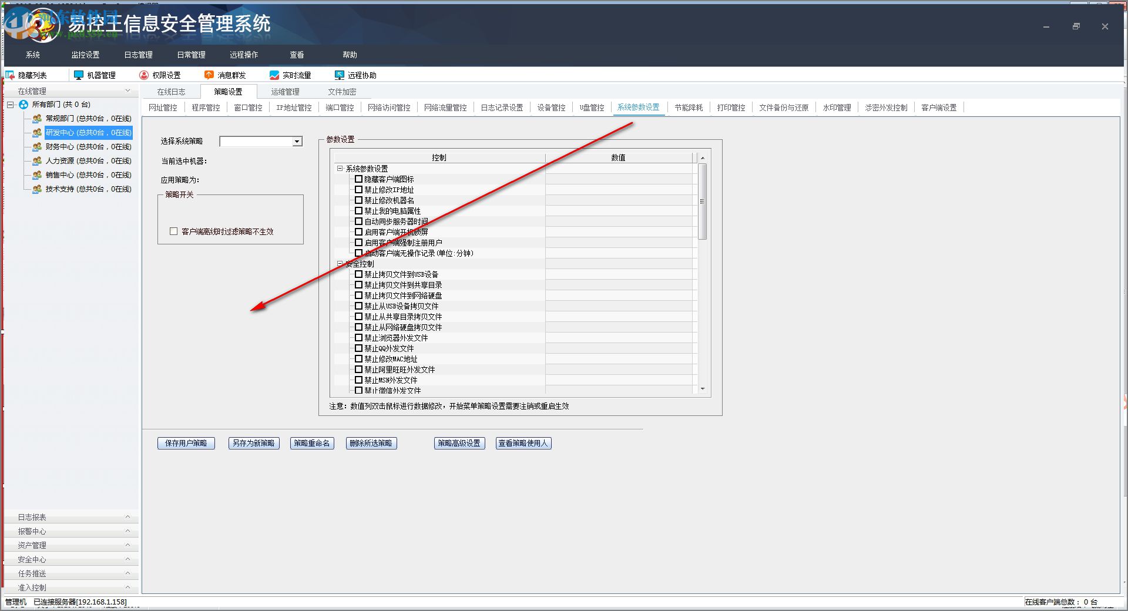Viewport: 1128px width, 611px height.
Task: Expand the 报警中心 panel
Action: point(128,531)
